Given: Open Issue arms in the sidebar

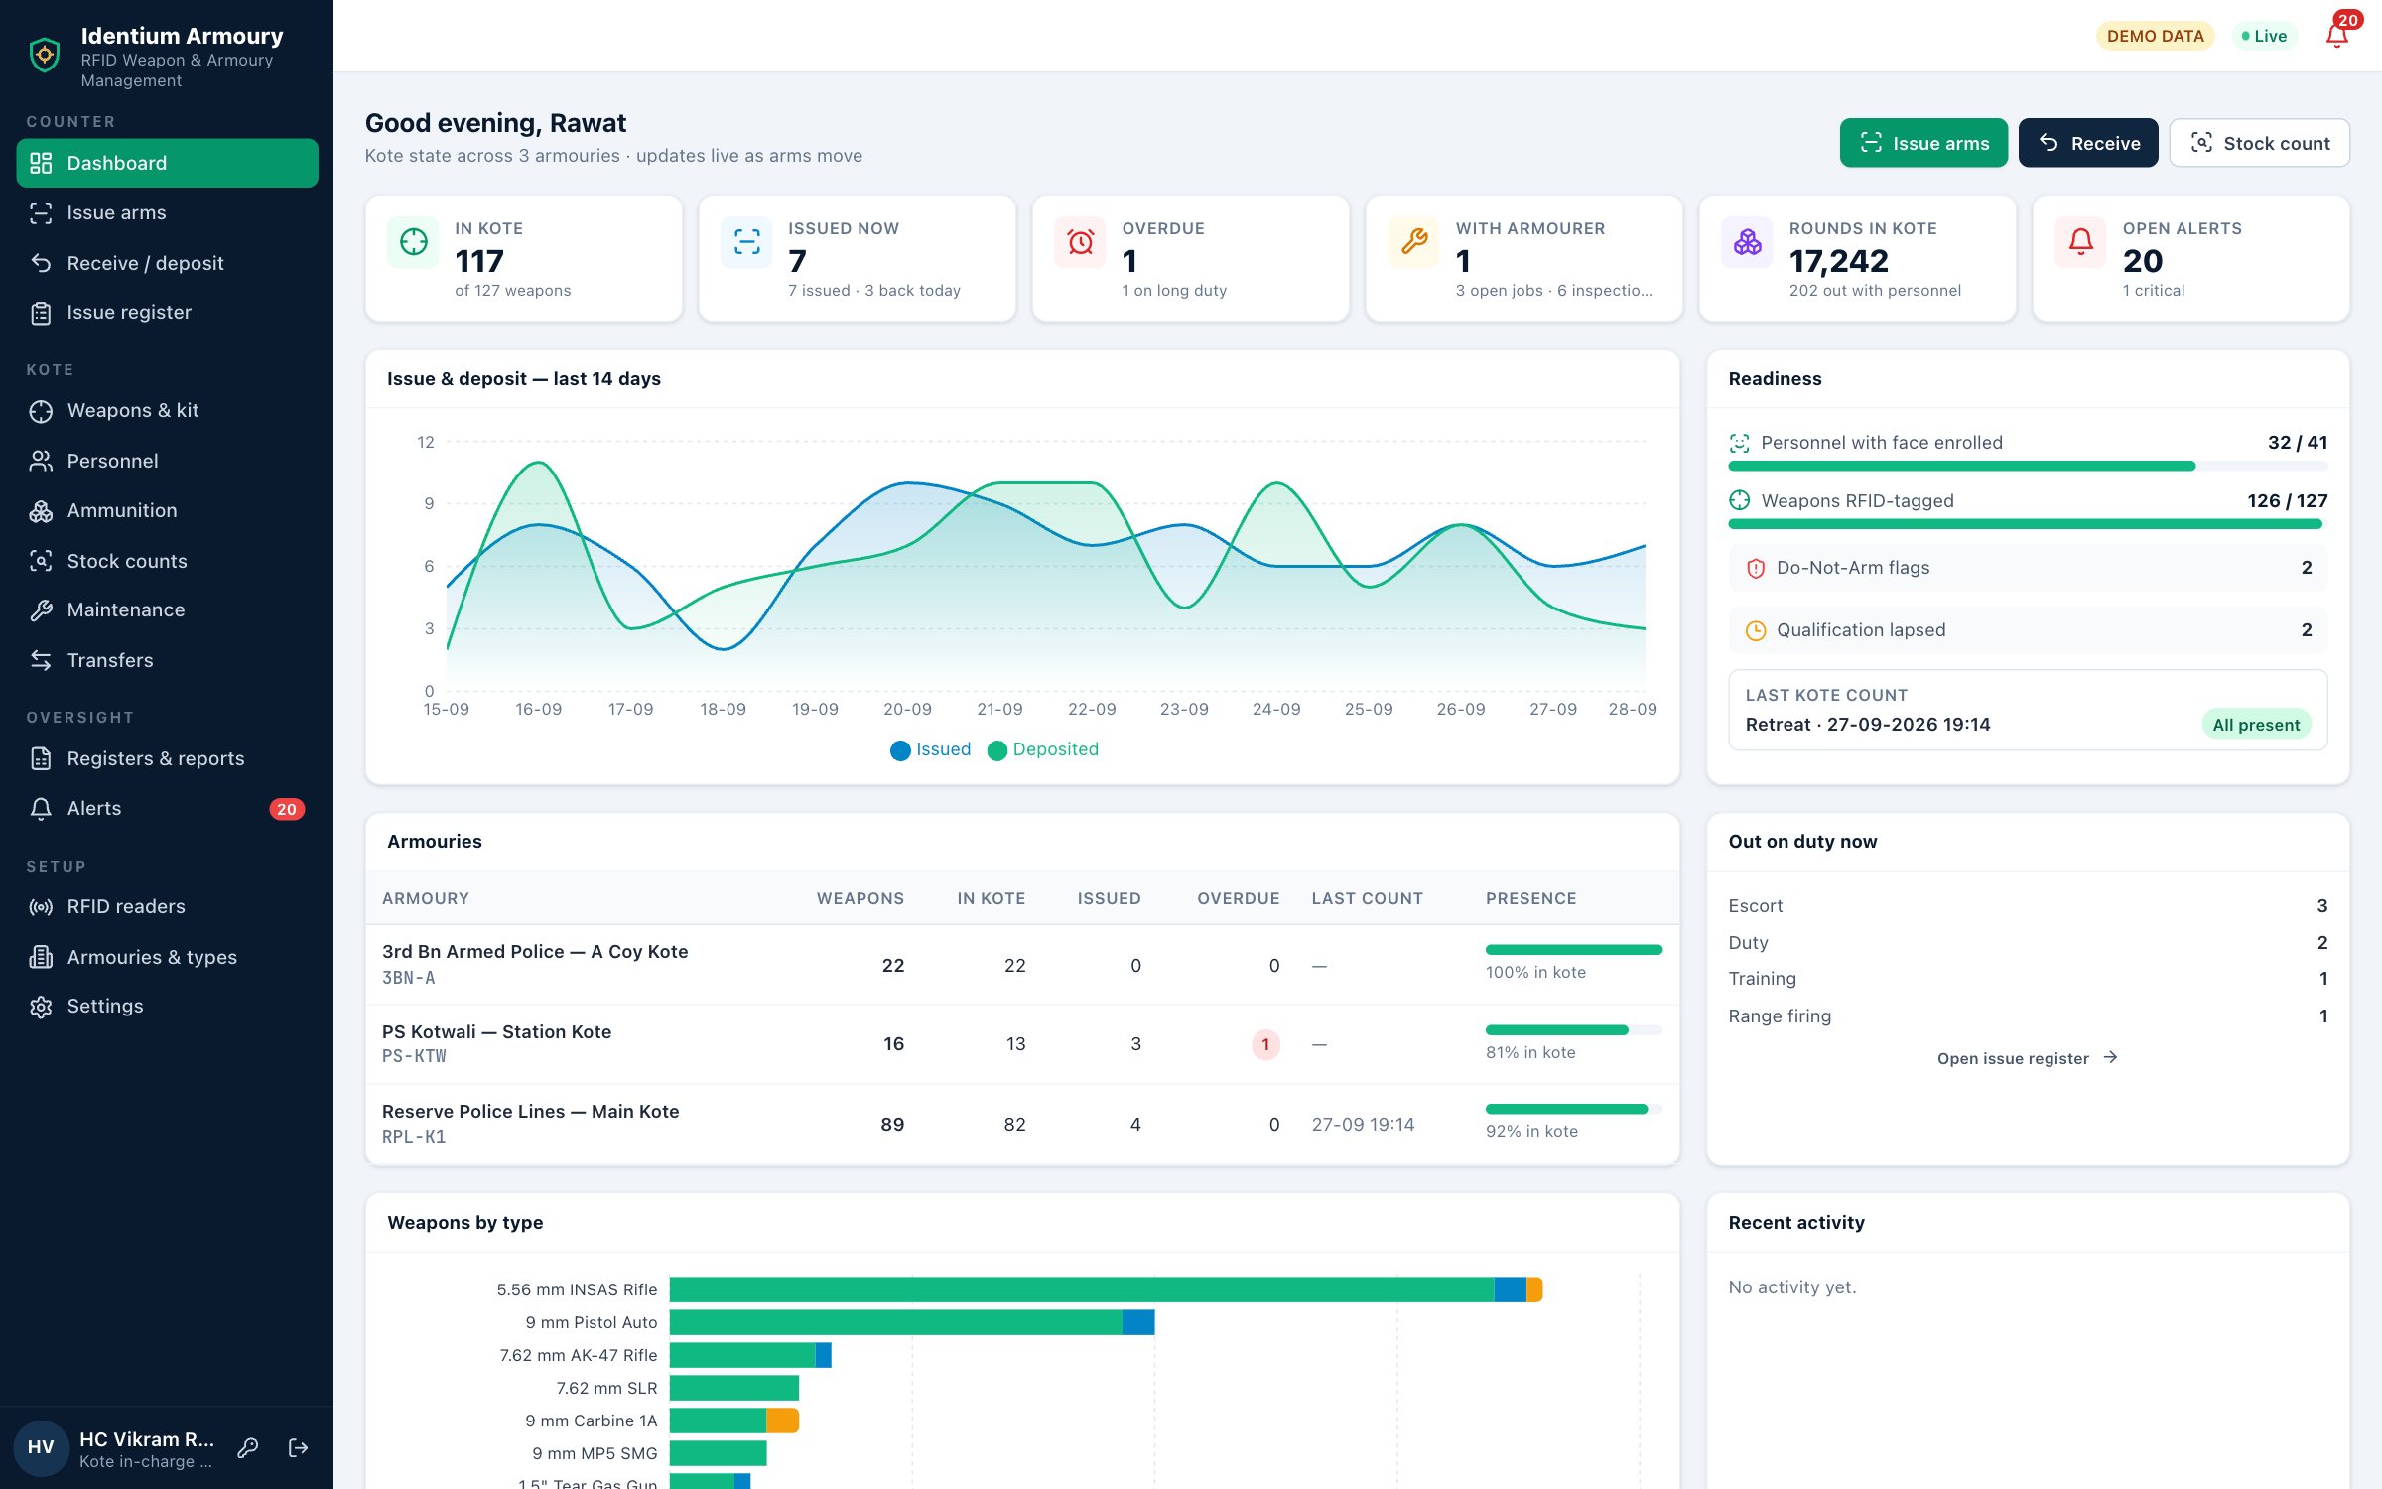Looking at the screenshot, I should [x=167, y=212].
